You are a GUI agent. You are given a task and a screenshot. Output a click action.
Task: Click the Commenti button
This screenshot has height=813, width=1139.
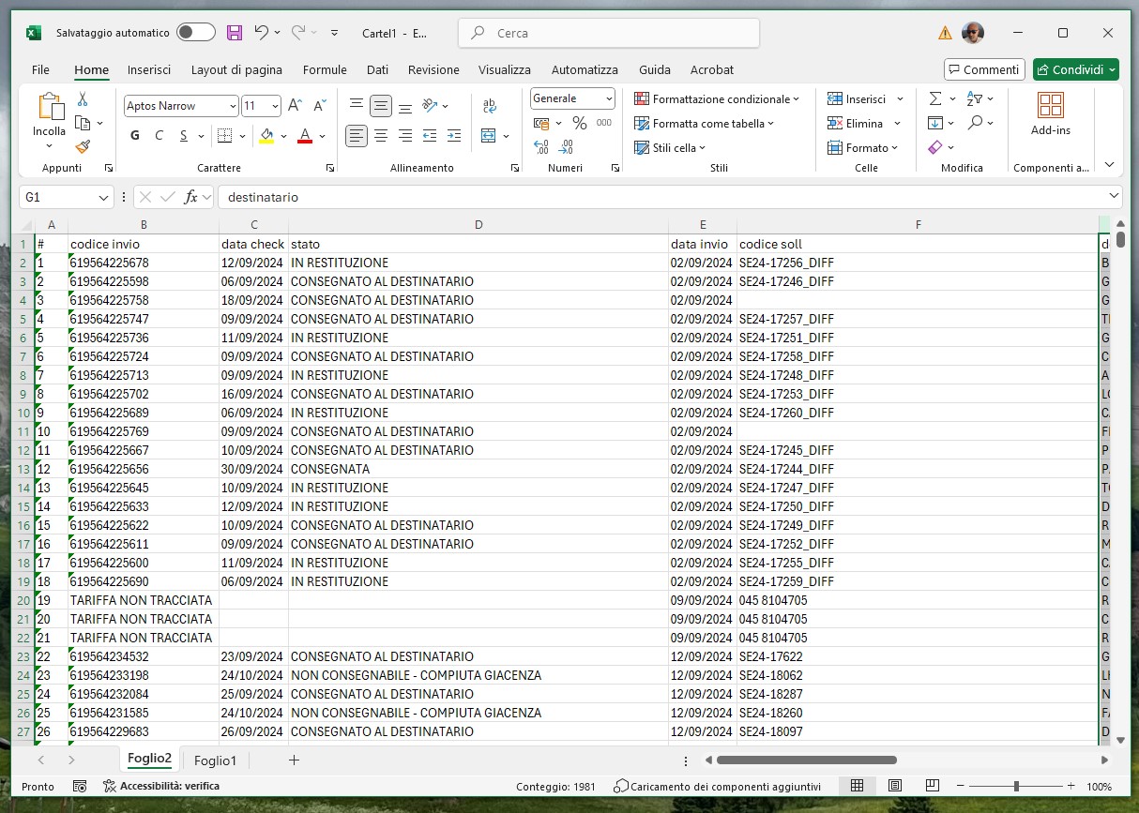[x=983, y=69]
